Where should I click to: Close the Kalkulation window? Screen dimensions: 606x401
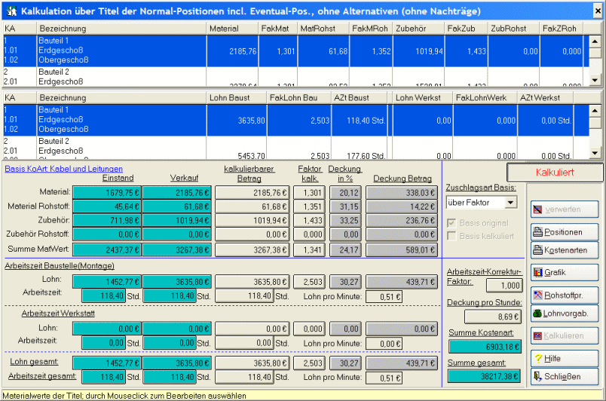tap(598, 11)
